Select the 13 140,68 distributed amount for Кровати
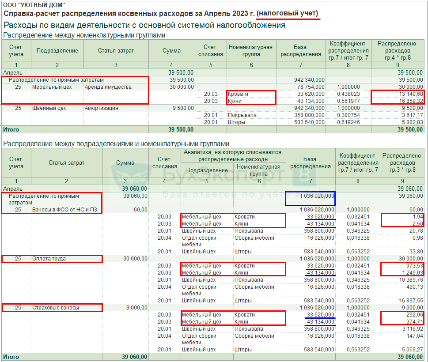The width and height of the screenshot is (428, 362). 410,94
